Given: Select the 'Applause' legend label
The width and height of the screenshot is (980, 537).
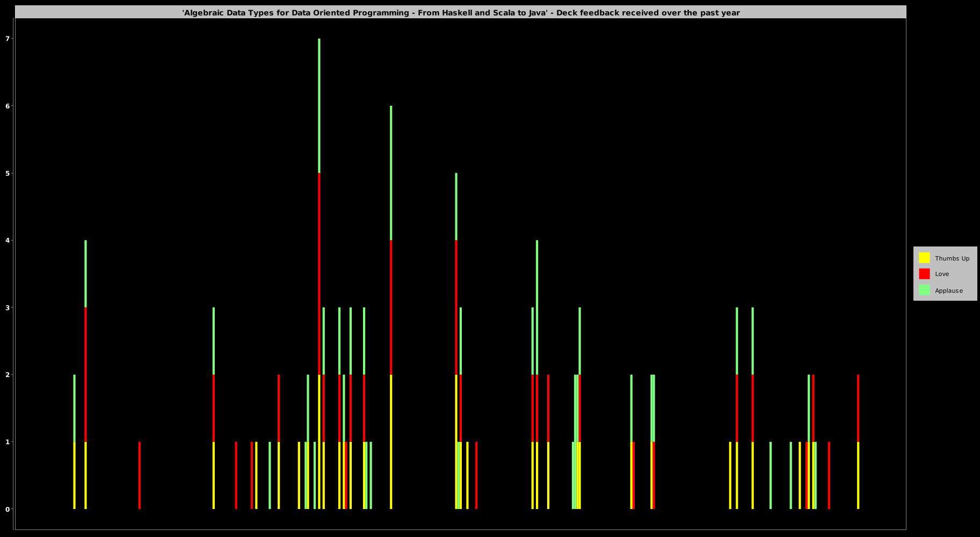Looking at the screenshot, I should (x=949, y=291).
